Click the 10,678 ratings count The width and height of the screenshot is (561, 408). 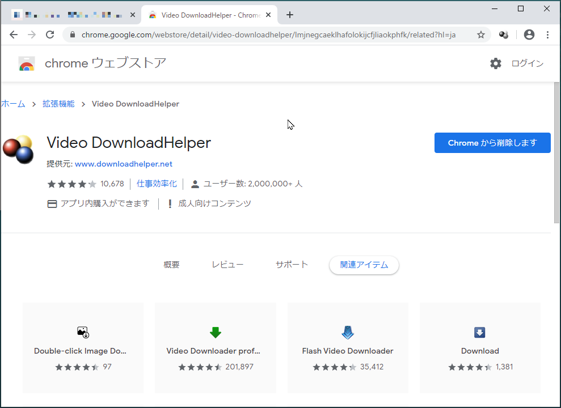coord(112,184)
